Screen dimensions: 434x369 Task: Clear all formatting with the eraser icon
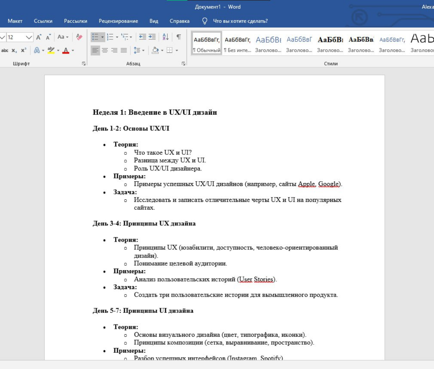pyautogui.click(x=79, y=37)
